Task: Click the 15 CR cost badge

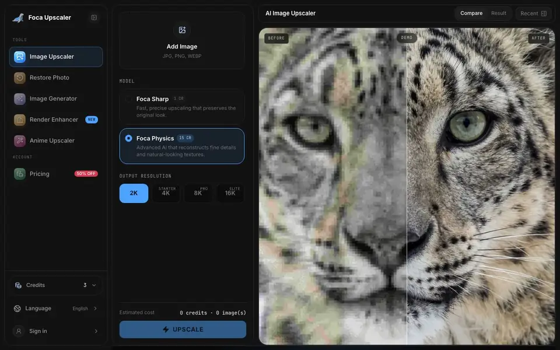Action: (185, 138)
